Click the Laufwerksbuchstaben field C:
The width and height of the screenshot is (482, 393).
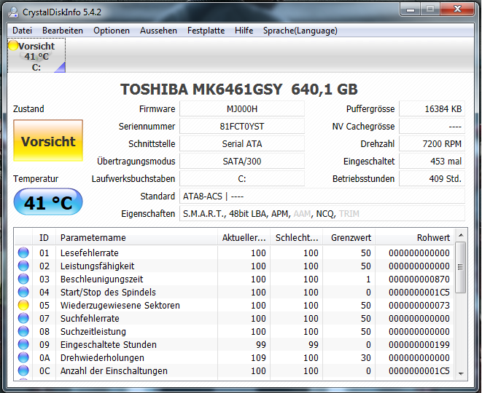coord(242,179)
